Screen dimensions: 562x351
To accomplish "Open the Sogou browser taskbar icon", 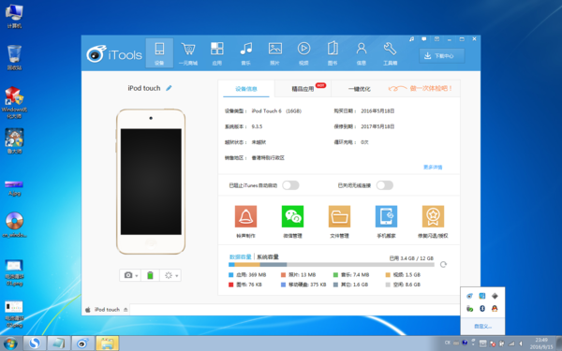I will pyautogui.click(x=35, y=344).
